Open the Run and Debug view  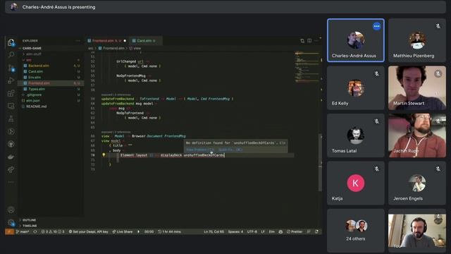[x=11, y=80]
